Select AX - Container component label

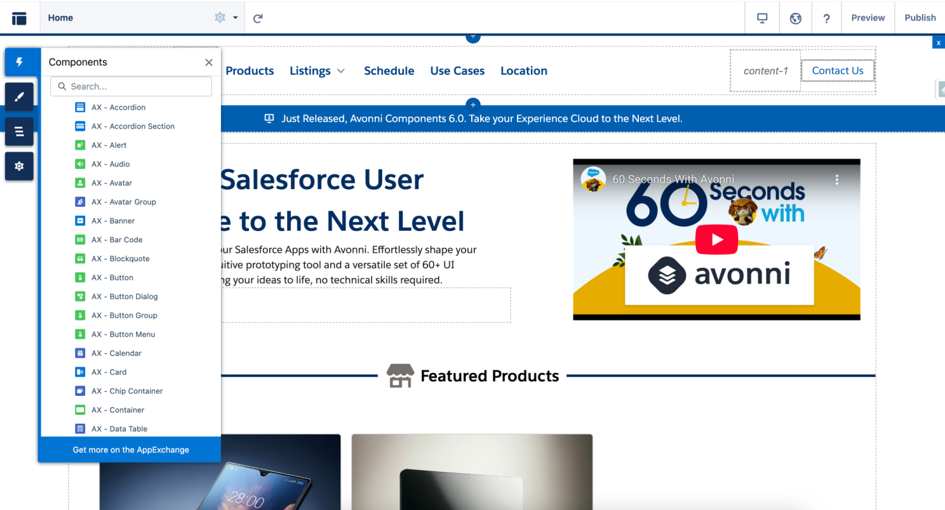click(x=117, y=410)
